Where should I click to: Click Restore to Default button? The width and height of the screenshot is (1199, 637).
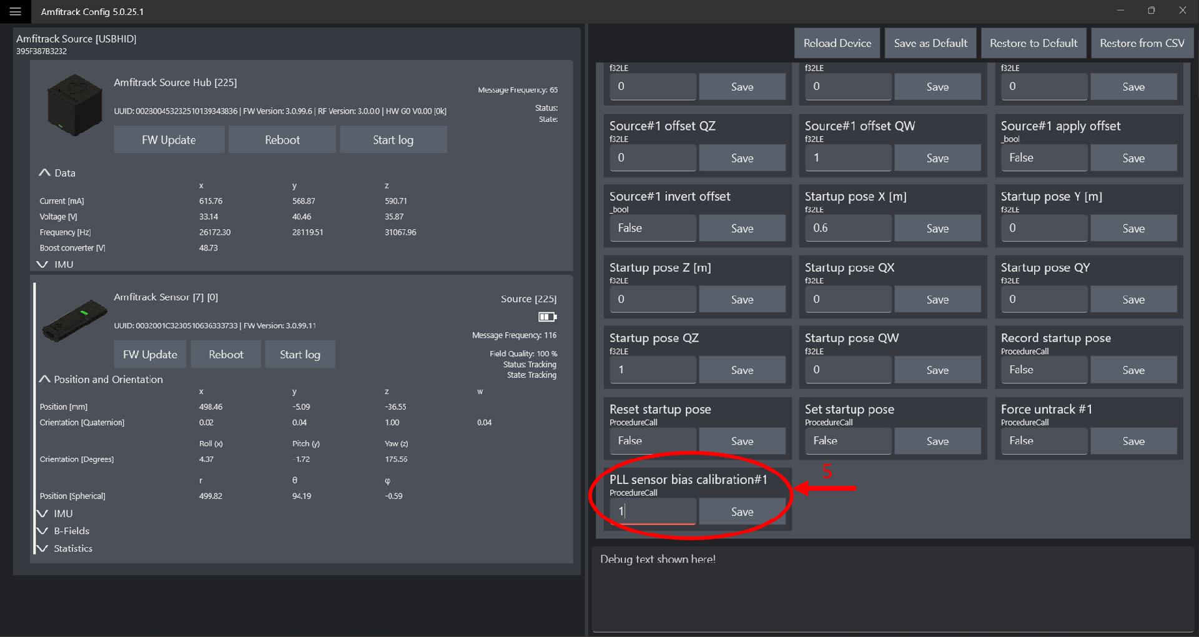[1034, 43]
